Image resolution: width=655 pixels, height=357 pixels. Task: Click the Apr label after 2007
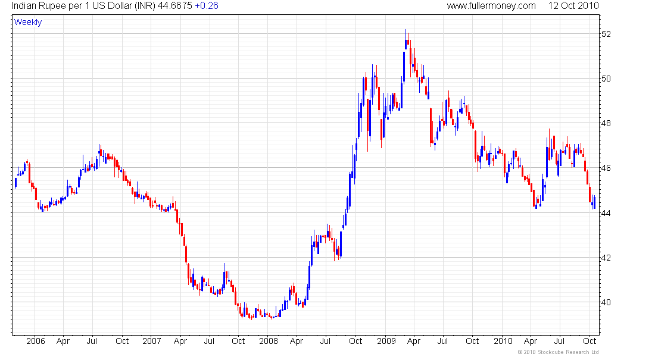click(x=180, y=341)
